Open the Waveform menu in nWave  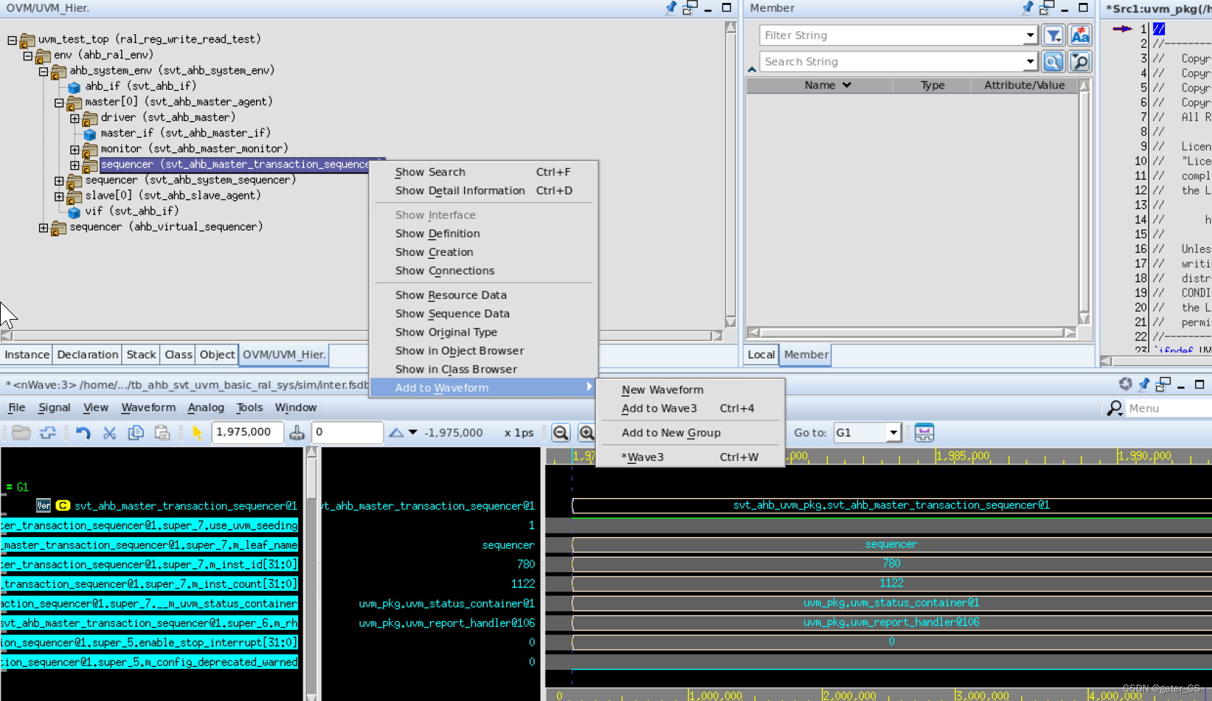(148, 407)
